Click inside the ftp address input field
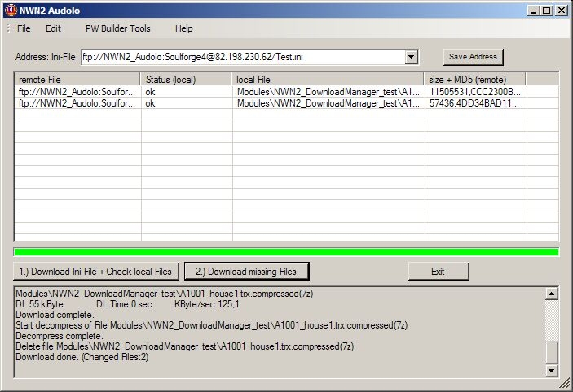 (x=240, y=57)
